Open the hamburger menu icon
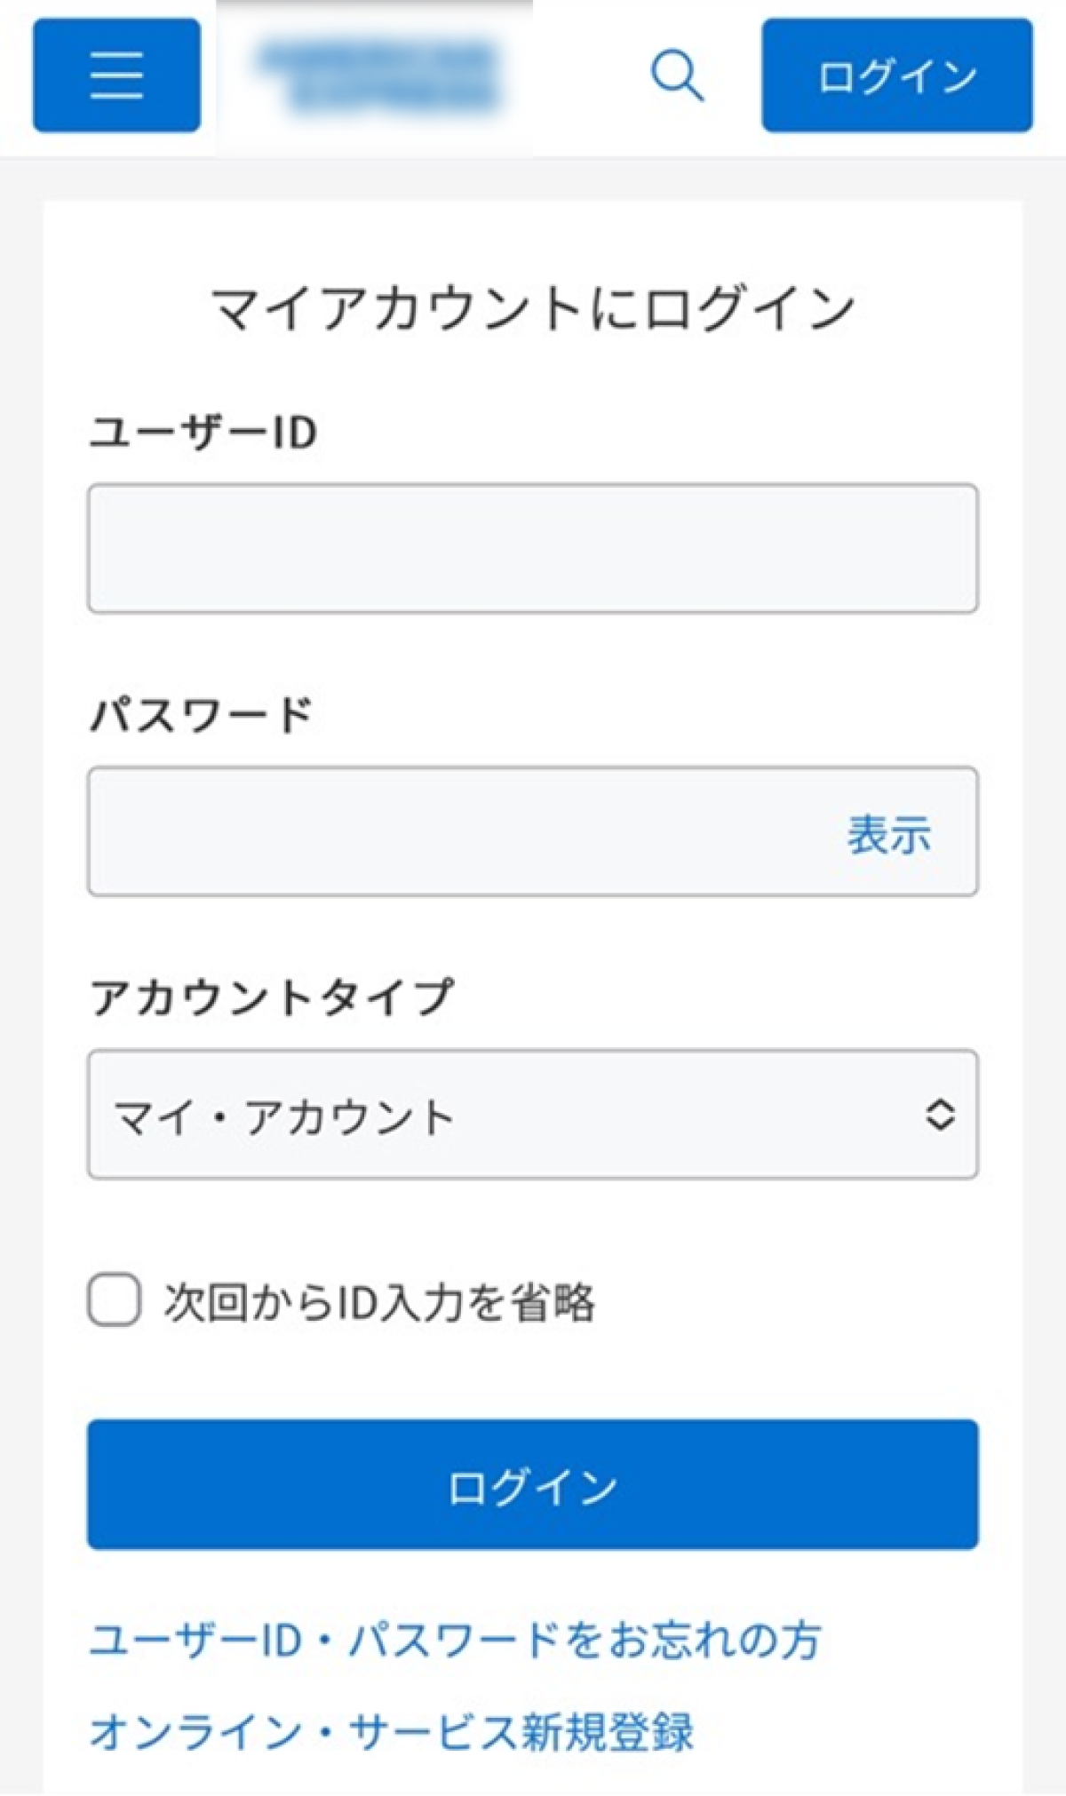The width and height of the screenshot is (1066, 1796). point(116,75)
